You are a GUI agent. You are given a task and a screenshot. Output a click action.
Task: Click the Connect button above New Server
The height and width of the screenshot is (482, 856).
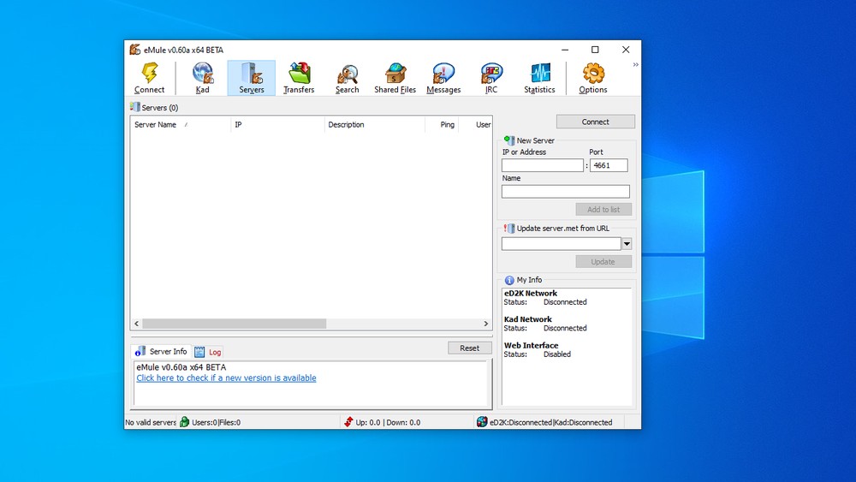tap(595, 122)
